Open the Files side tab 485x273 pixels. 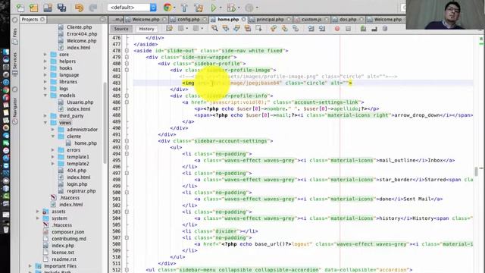(x=15, y=36)
